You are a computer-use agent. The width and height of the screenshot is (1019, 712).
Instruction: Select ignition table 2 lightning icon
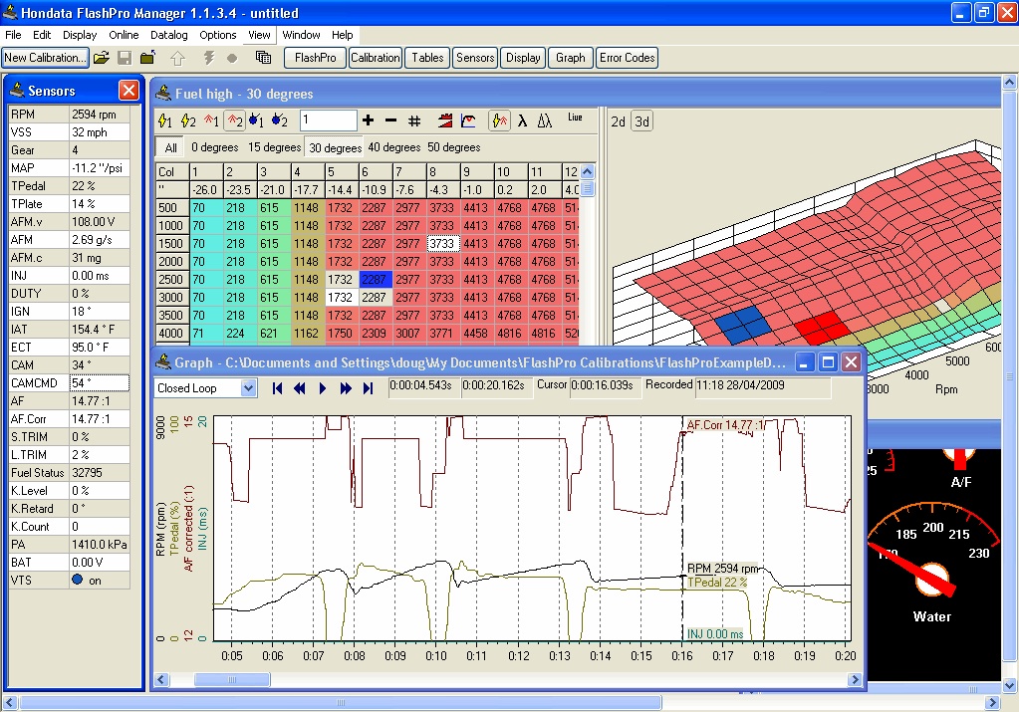coord(188,120)
